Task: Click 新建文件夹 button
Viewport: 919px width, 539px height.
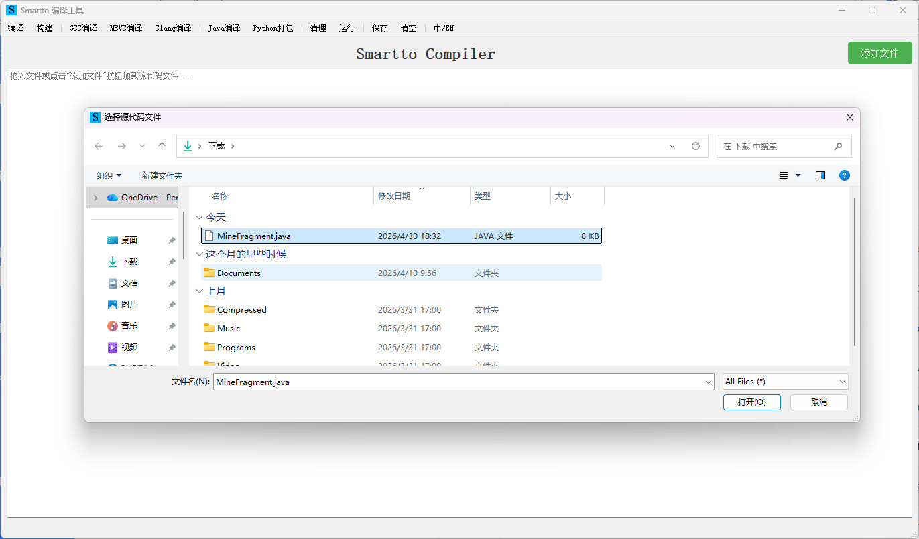Action: tap(162, 175)
